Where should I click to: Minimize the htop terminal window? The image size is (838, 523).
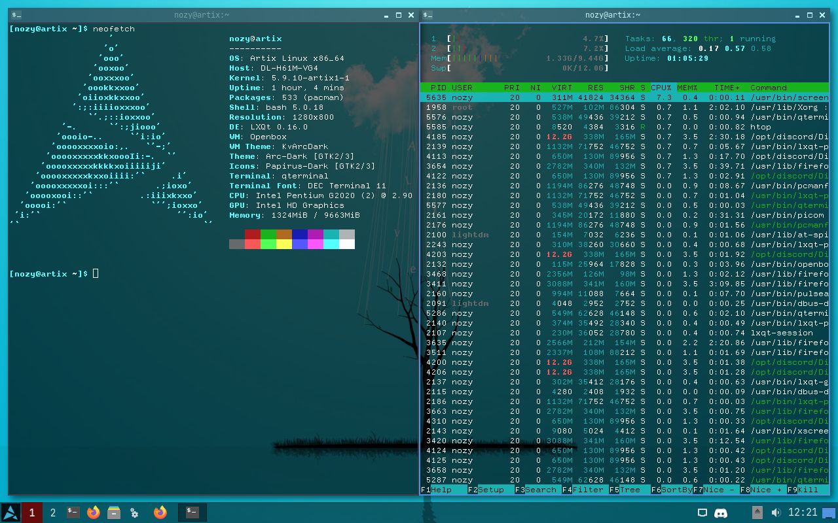click(798, 15)
